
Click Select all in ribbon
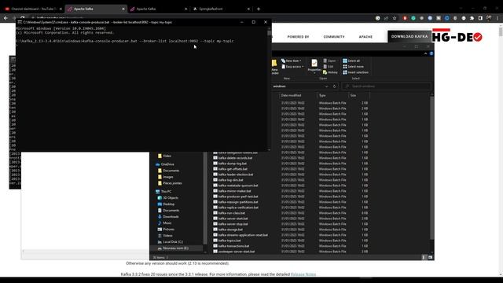[x=351, y=61]
